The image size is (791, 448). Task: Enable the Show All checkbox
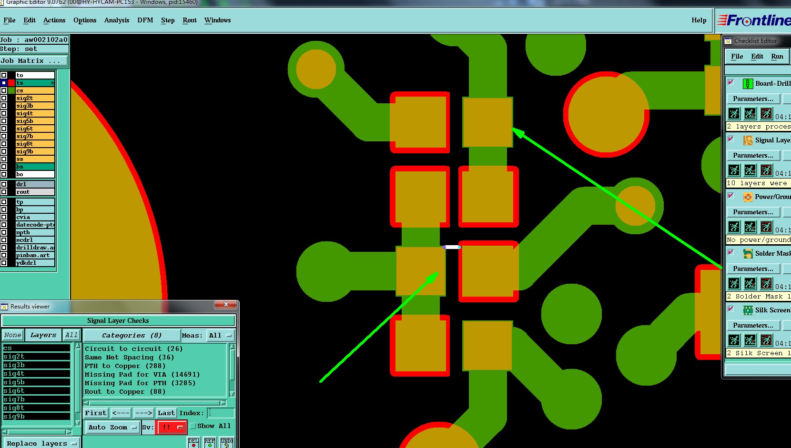tap(193, 426)
